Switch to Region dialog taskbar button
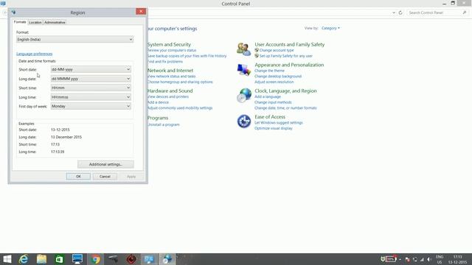 167,259
